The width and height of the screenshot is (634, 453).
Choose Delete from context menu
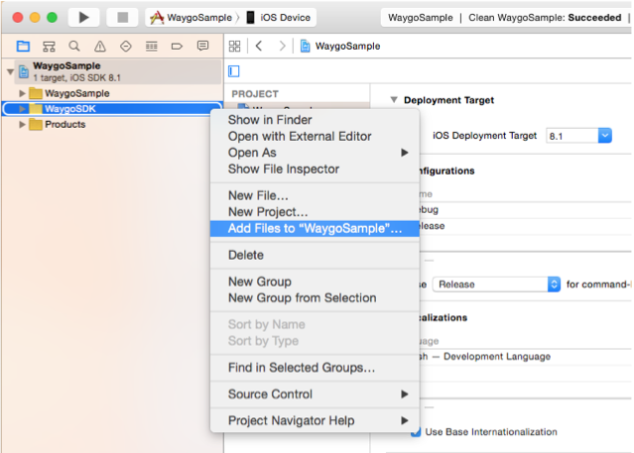click(315, 255)
